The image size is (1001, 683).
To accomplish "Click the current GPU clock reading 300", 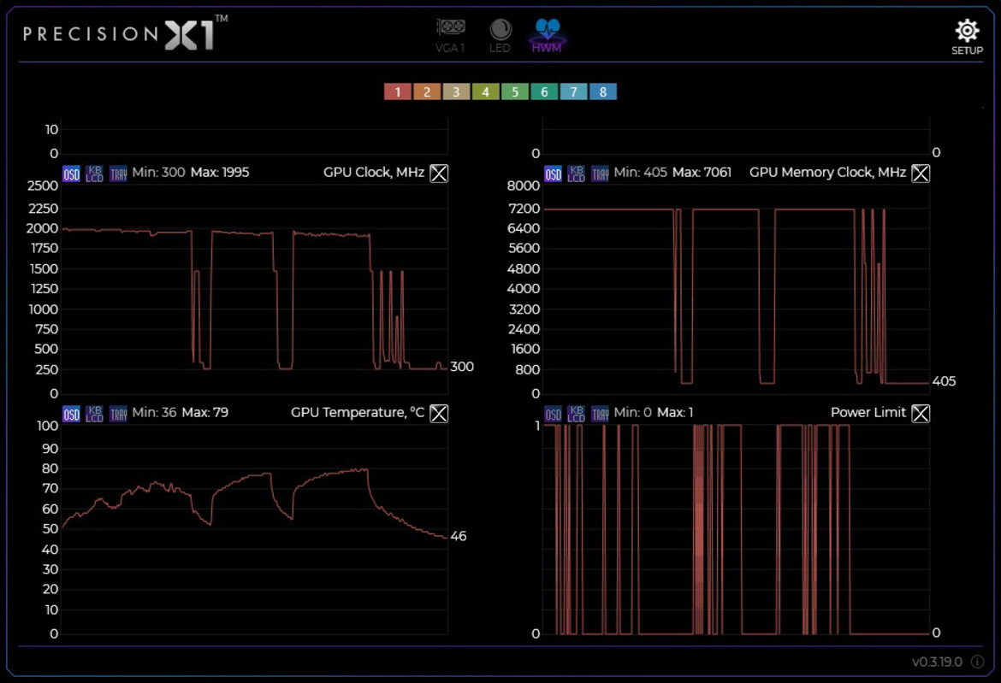I will click(x=462, y=367).
